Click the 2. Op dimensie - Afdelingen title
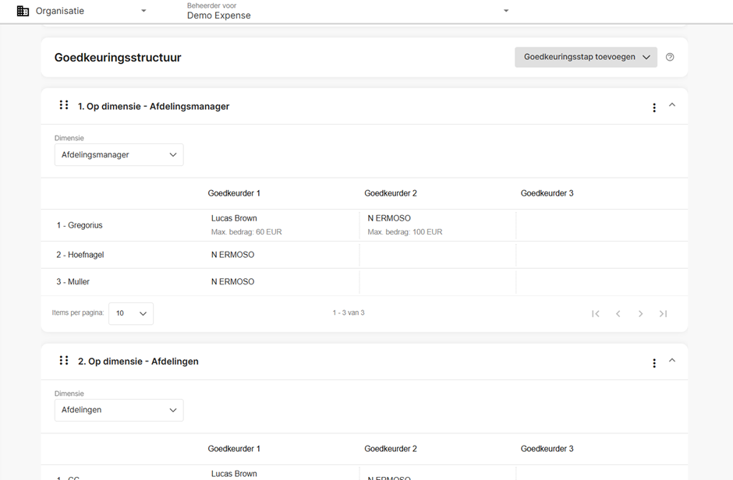Viewport: 733px width, 480px height. click(x=138, y=362)
